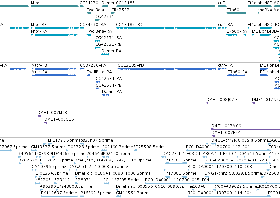
Task: Select the Damm-PA label
Action: [112, 92]
